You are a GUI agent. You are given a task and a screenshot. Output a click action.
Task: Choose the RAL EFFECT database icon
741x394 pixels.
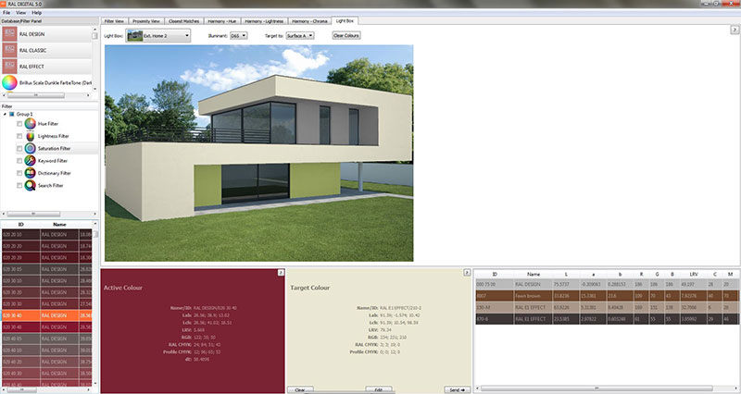pyautogui.click(x=9, y=66)
